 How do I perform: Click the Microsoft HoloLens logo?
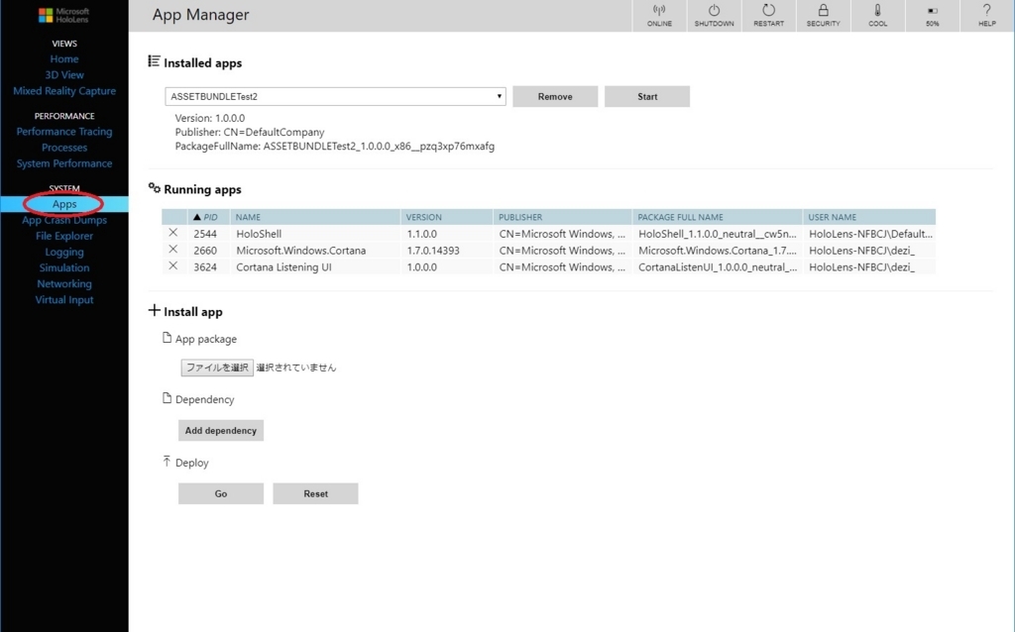[x=64, y=16]
